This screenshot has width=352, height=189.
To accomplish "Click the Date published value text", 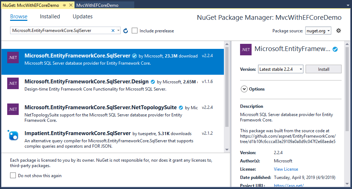I will (304, 178).
